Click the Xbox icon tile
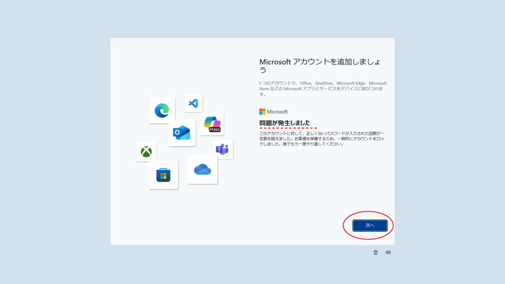The height and width of the screenshot is (284, 505). [x=146, y=152]
